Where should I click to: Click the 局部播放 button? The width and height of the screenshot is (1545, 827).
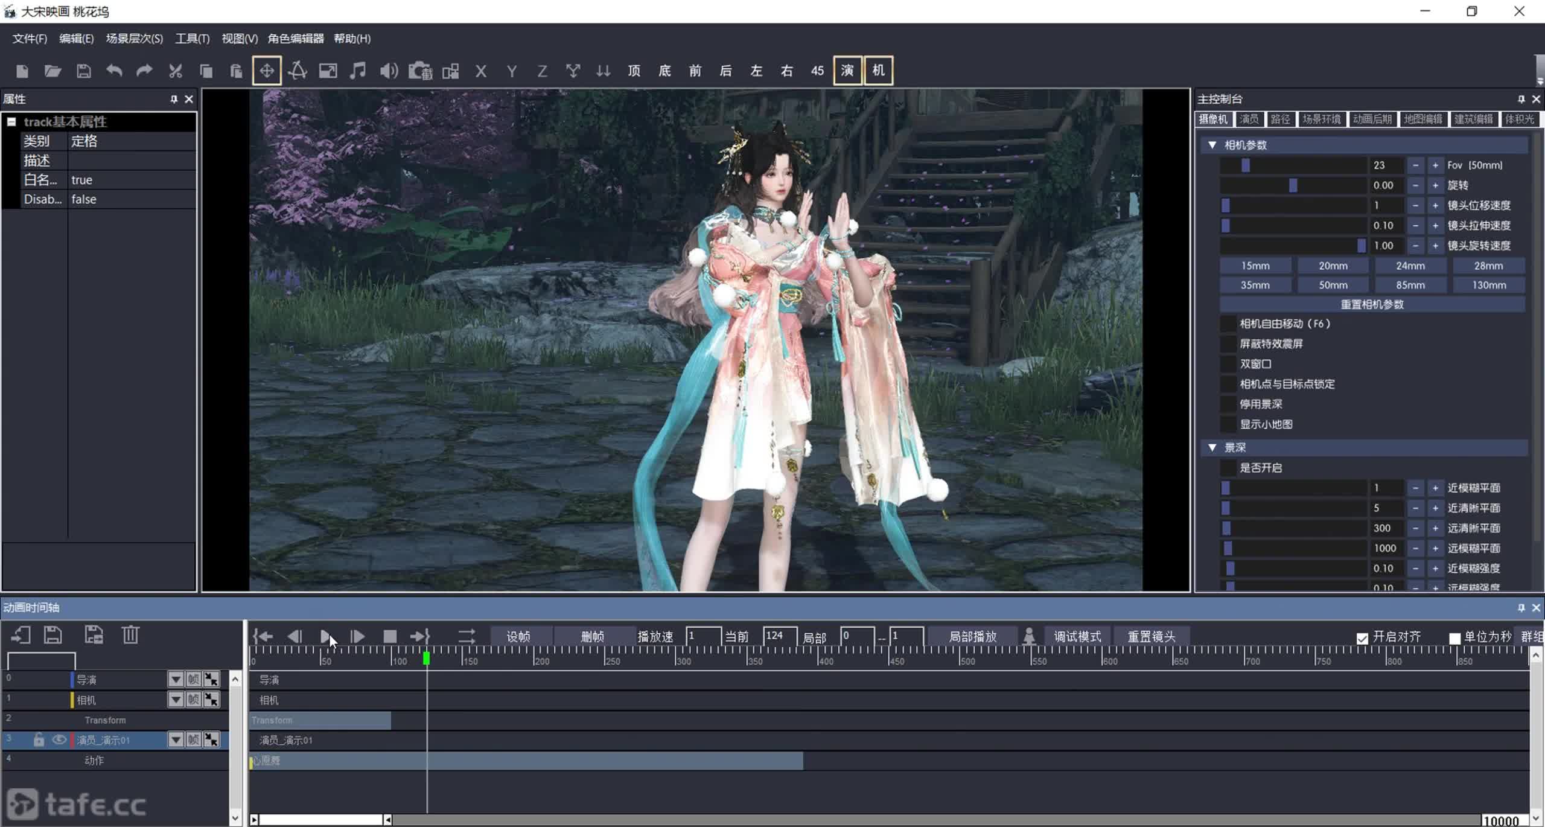coord(972,637)
